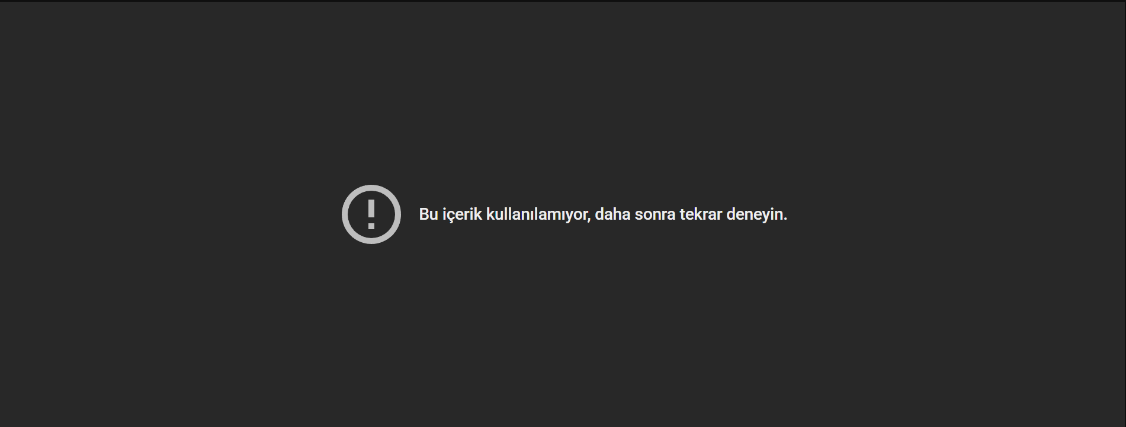Click the blank area left of the warning icon
The height and width of the screenshot is (427, 1126).
(x=172, y=214)
